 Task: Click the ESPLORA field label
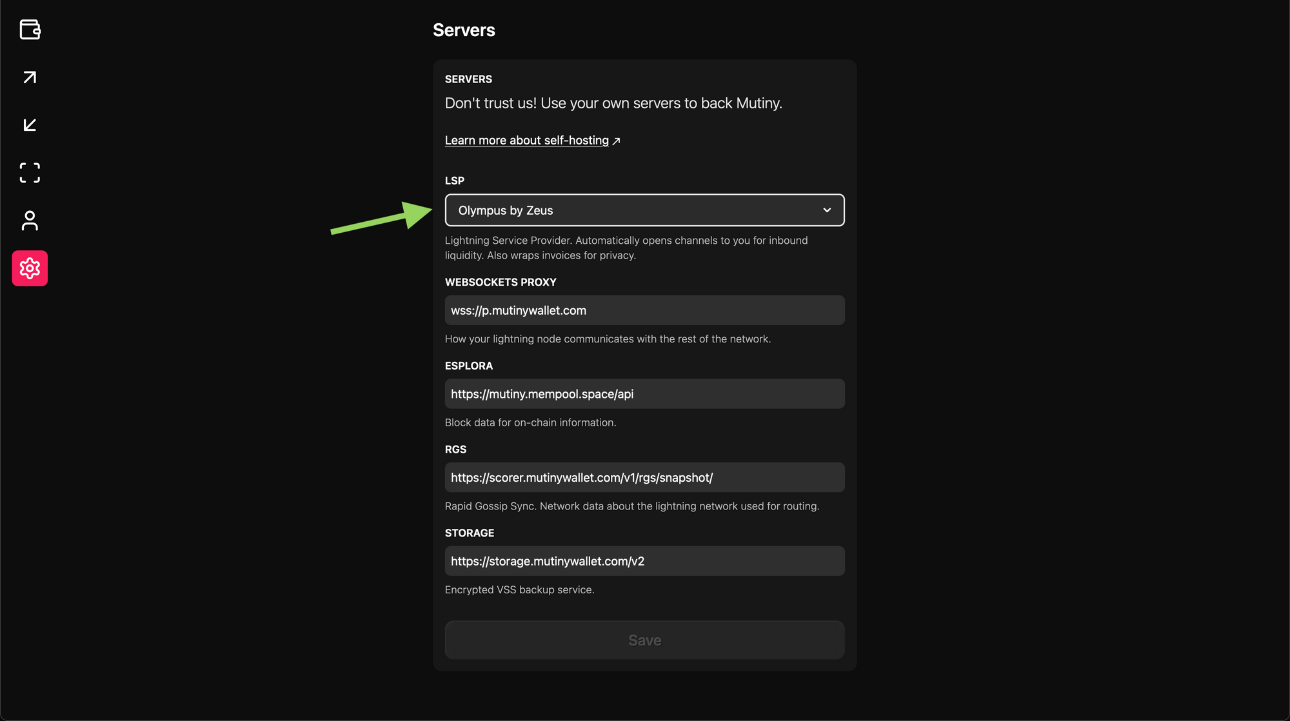coord(468,366)
